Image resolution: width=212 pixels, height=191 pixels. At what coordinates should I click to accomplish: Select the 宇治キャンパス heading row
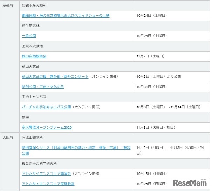click(115, 97)
